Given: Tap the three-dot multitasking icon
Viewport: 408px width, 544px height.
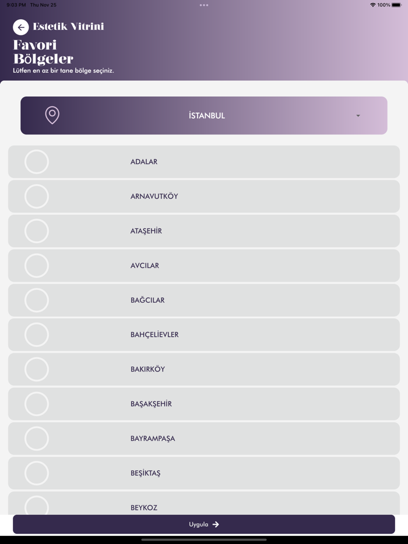Looking at the screenshot, I should [204, 5].
